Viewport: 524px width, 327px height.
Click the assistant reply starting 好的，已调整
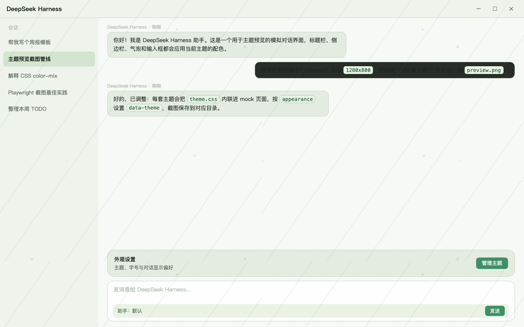coord(218,103)
